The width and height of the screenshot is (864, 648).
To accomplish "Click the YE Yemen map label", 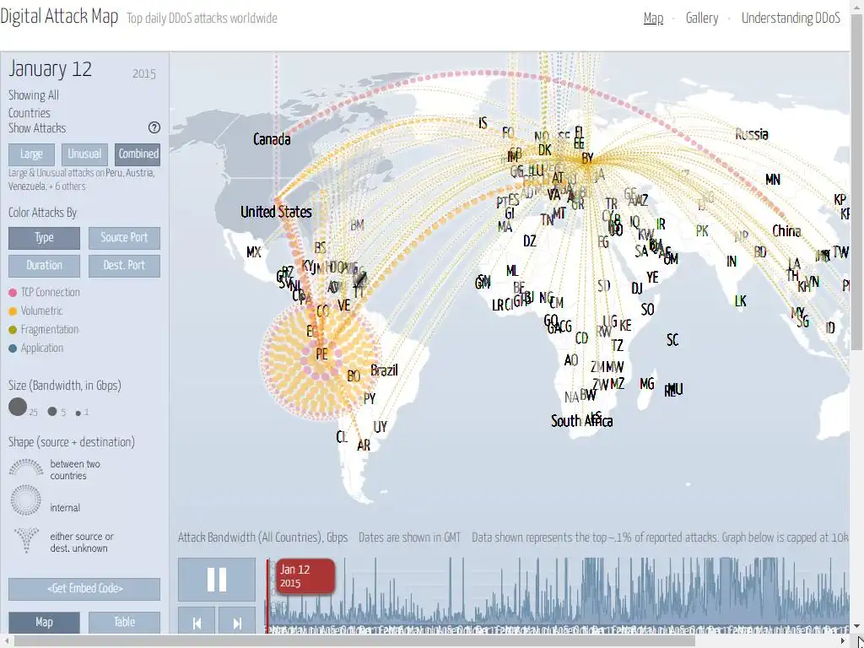I will tap(652, 277).
